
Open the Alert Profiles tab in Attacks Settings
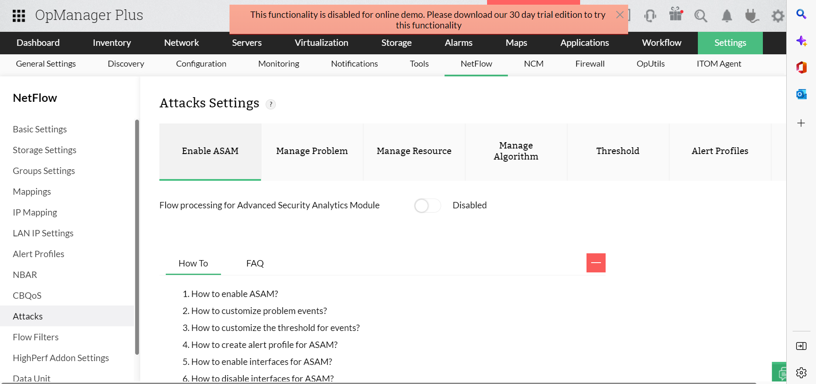(x=720, y=151)
